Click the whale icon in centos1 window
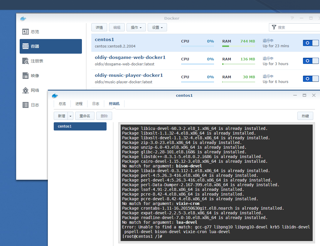 (55, 96)
